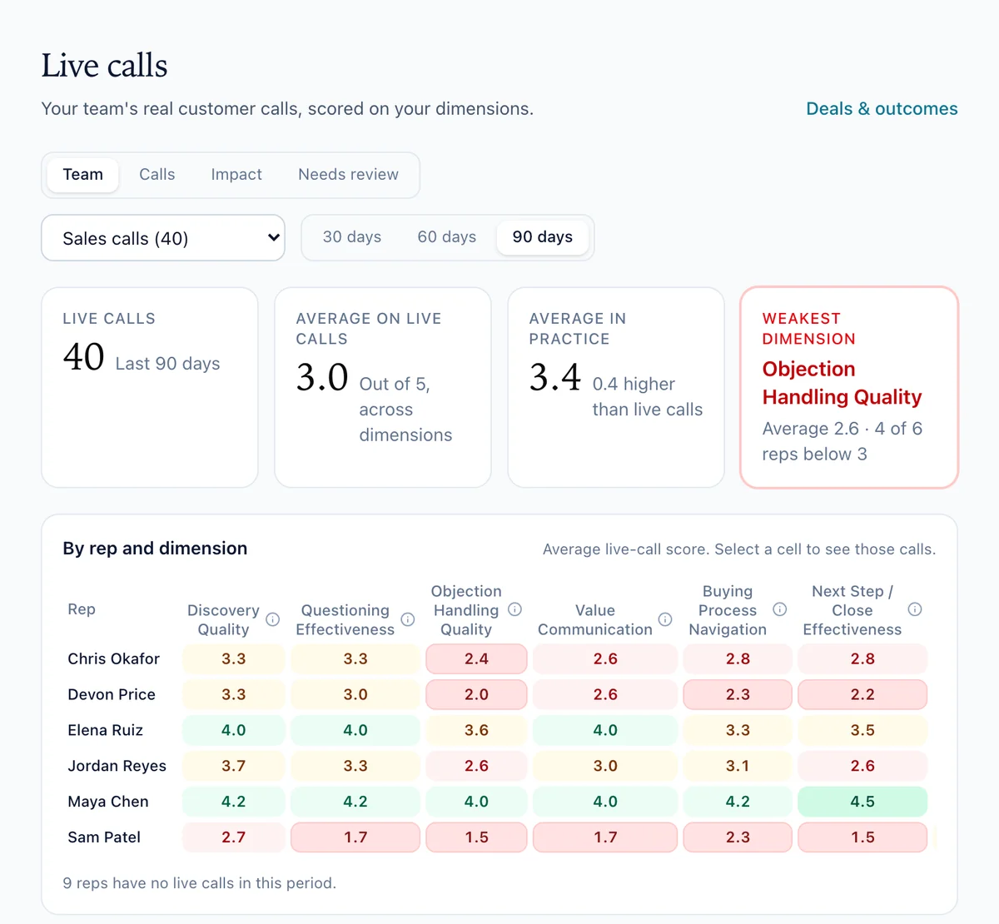
Task: Select Sam Patel's Next Step cell 1.5
Action: click(862, 837)
